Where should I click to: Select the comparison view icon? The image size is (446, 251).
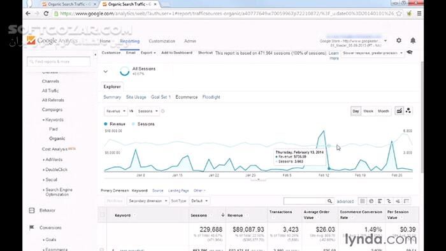(x=389, y=201)
